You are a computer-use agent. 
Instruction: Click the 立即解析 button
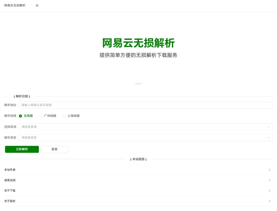click(x=22, y=149)
